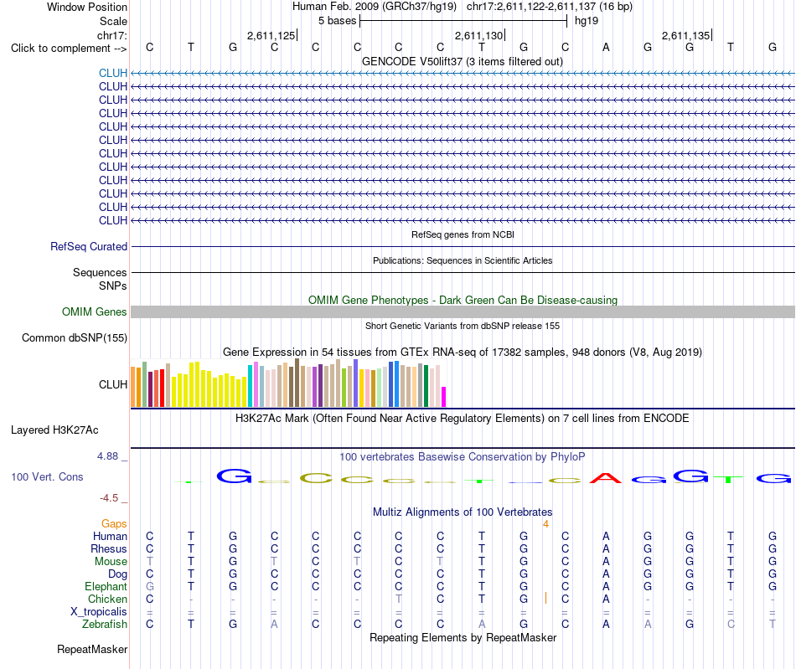Click the OMIM Genes label
796x669 pixels.
point(94,312)
